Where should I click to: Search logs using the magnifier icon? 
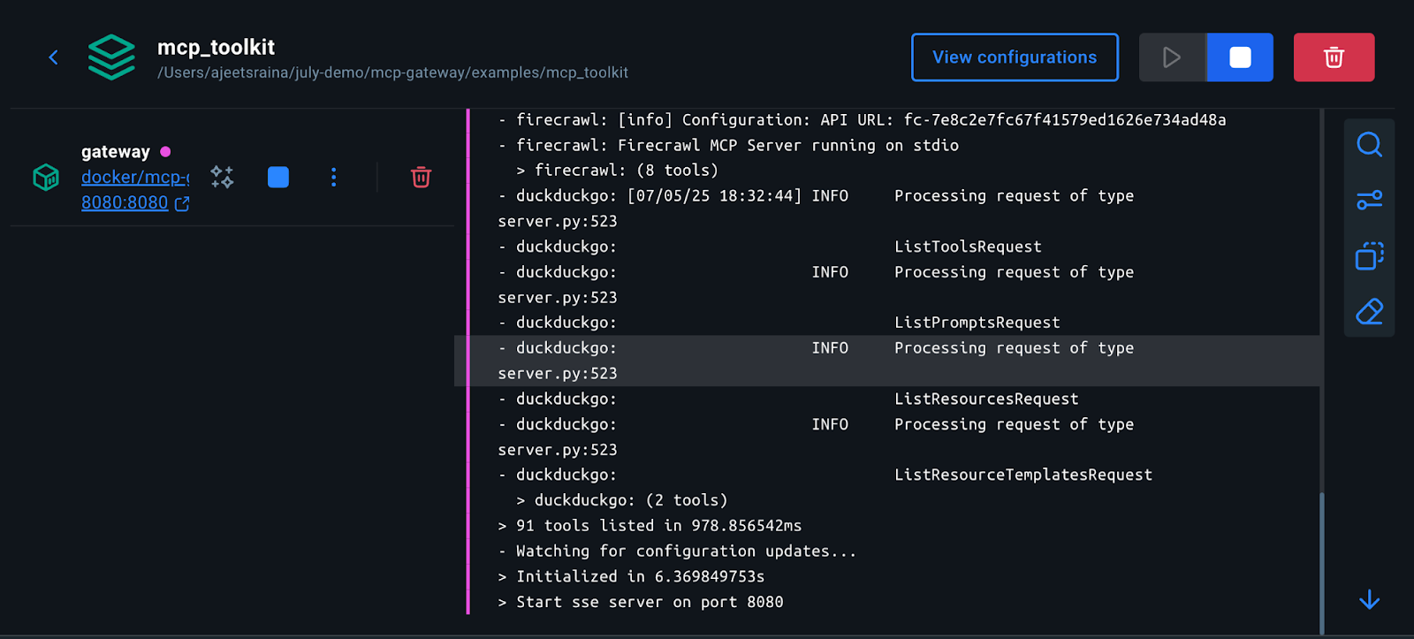coord(1369,145)
